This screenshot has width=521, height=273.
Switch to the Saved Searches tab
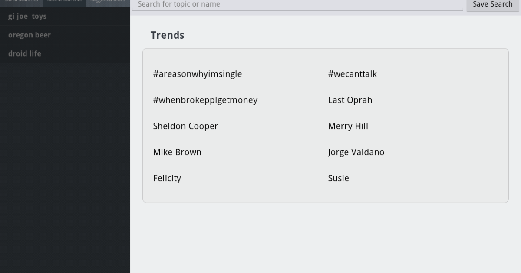coord(21,2)
